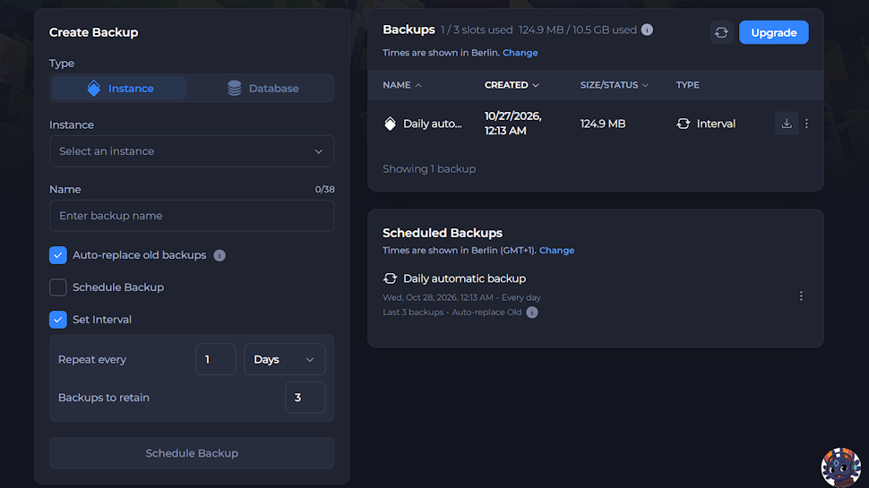Open the Select an instance dropdown
The height and width of the screenshot is (488, 869).
[192, 151]
